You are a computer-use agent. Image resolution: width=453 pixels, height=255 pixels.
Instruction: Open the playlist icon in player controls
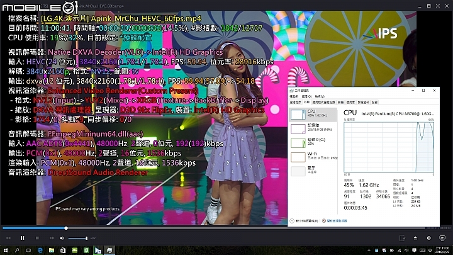pyautogui.click(x=402, y=238)
